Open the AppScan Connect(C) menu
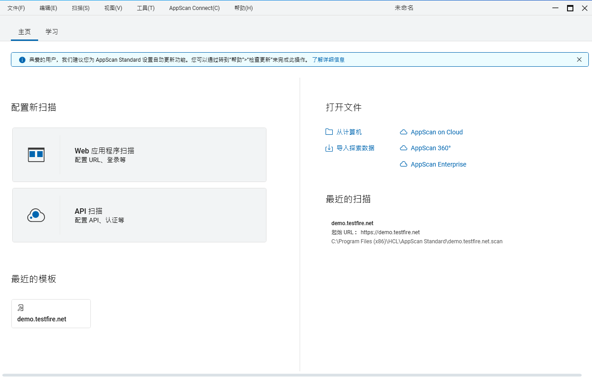592x379 pixels. [194, 8]
